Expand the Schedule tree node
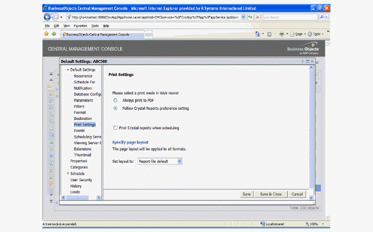 [x=67, y=173]
